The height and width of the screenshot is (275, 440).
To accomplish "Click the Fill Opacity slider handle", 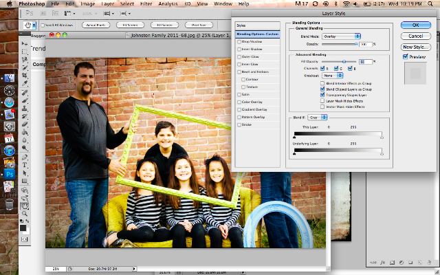I will 344,61.
